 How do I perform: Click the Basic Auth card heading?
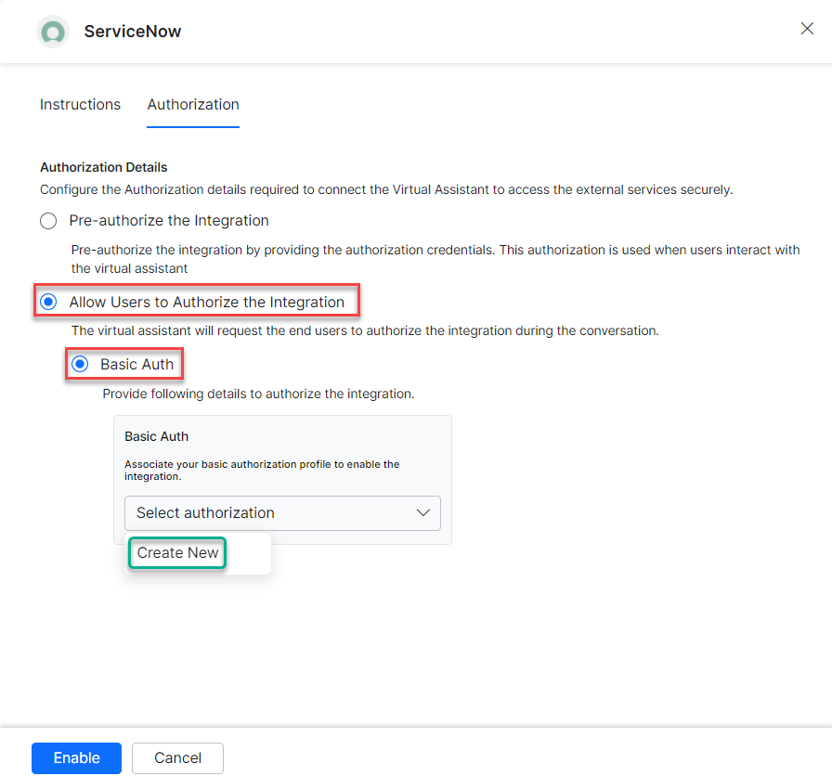pos(157,436)
